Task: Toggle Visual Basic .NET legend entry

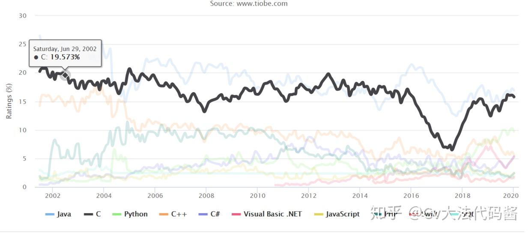Action: (x=272, y=214)
